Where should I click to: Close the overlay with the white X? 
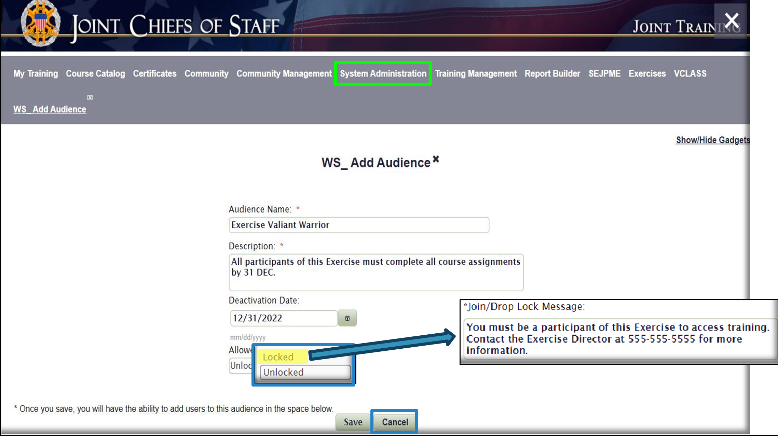(x=731, y=21)
